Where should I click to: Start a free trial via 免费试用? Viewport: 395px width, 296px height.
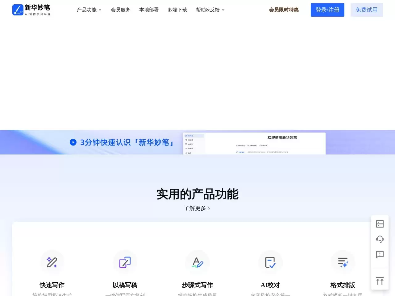pyautogui.click(x=366, y=10)
